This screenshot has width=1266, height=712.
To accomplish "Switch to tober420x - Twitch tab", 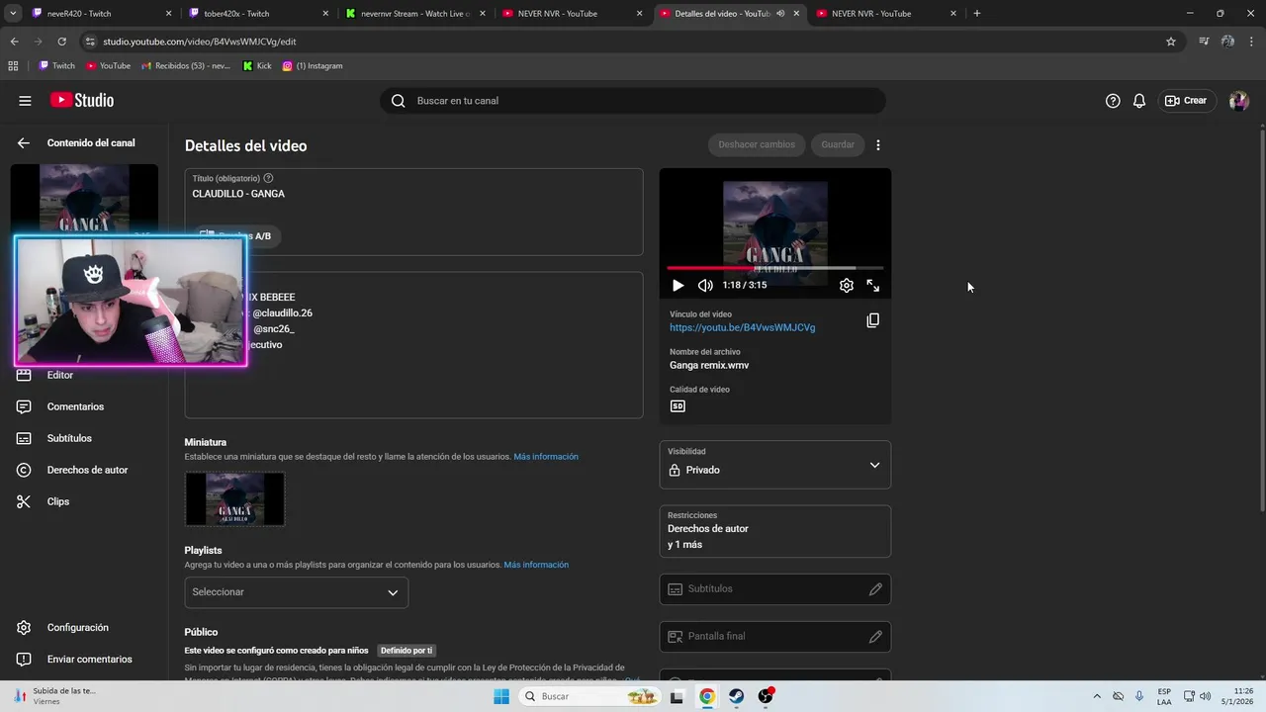I will (257, 14).
